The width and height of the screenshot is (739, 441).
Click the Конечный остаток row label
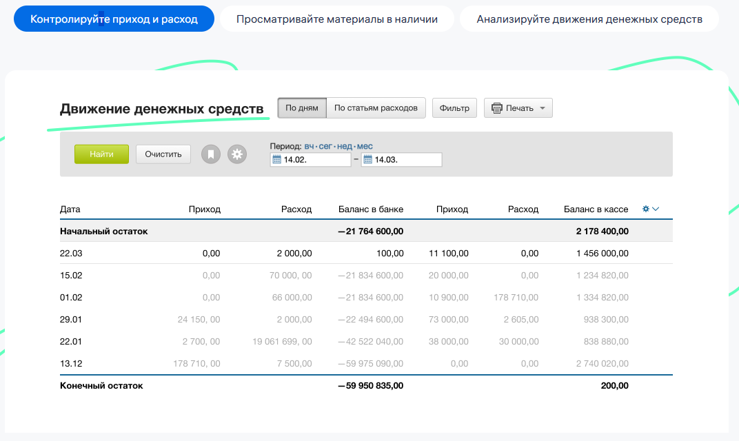click(x=101, y=385)
